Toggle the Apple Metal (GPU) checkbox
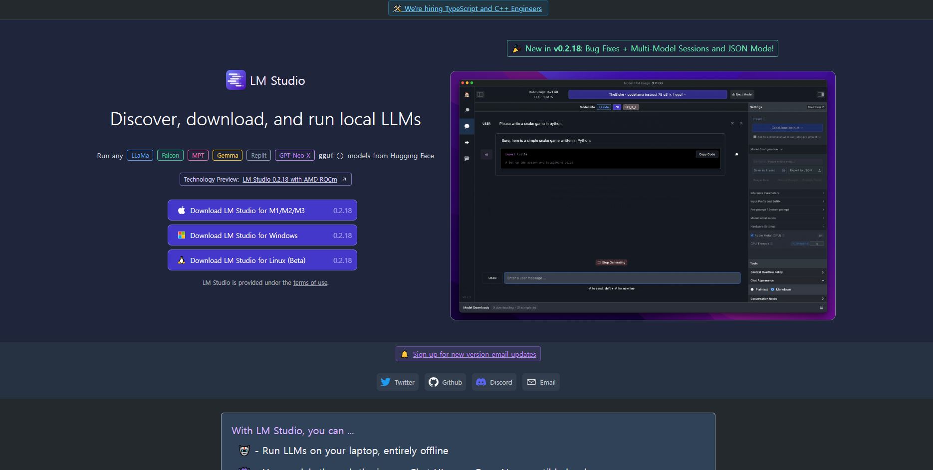933x470 pixels. [x=752, y=235]
